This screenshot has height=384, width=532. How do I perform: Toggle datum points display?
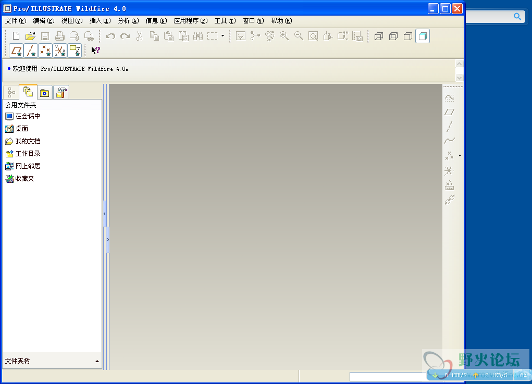(x=45, y=51)
